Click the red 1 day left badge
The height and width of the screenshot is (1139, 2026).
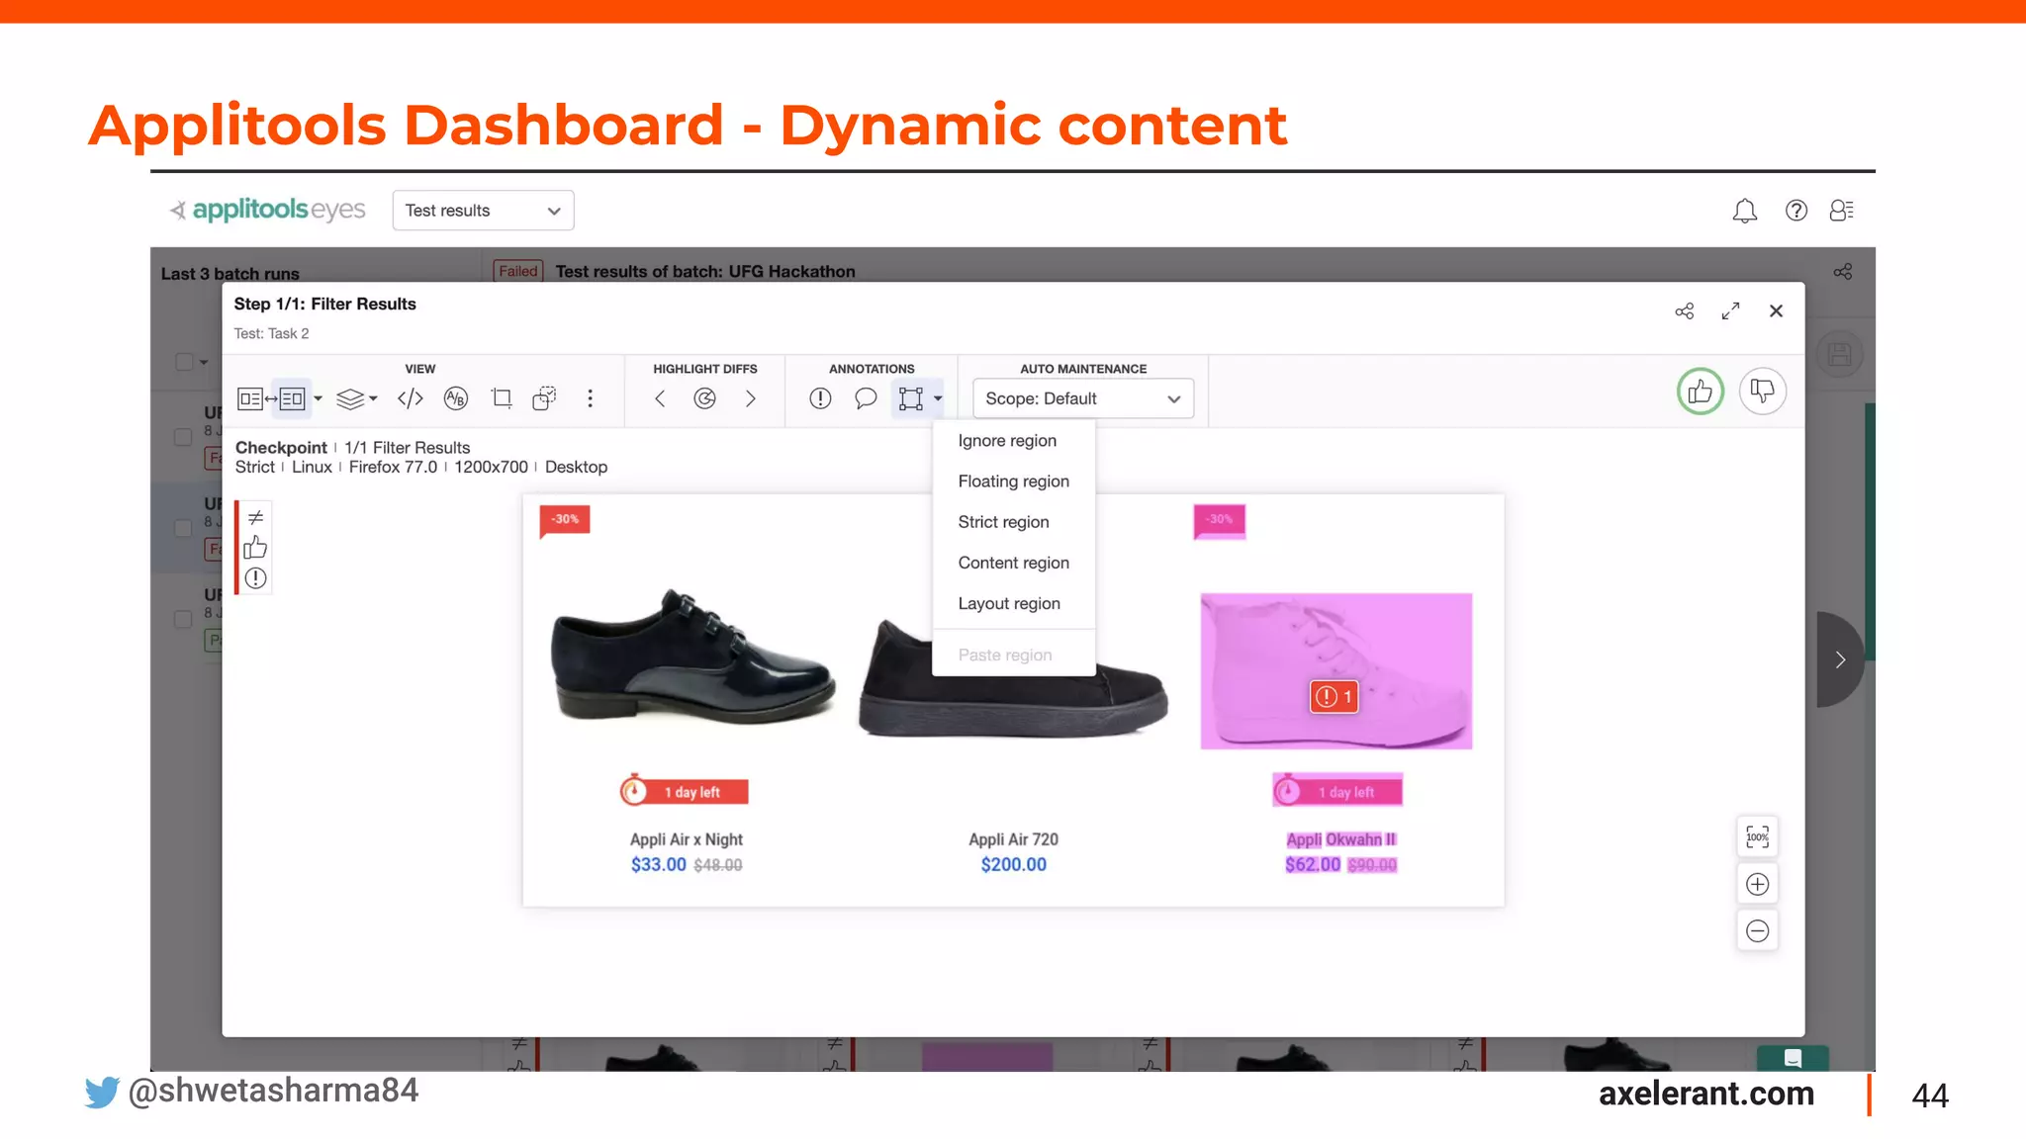pyautogui.click(x=684, y=792)
